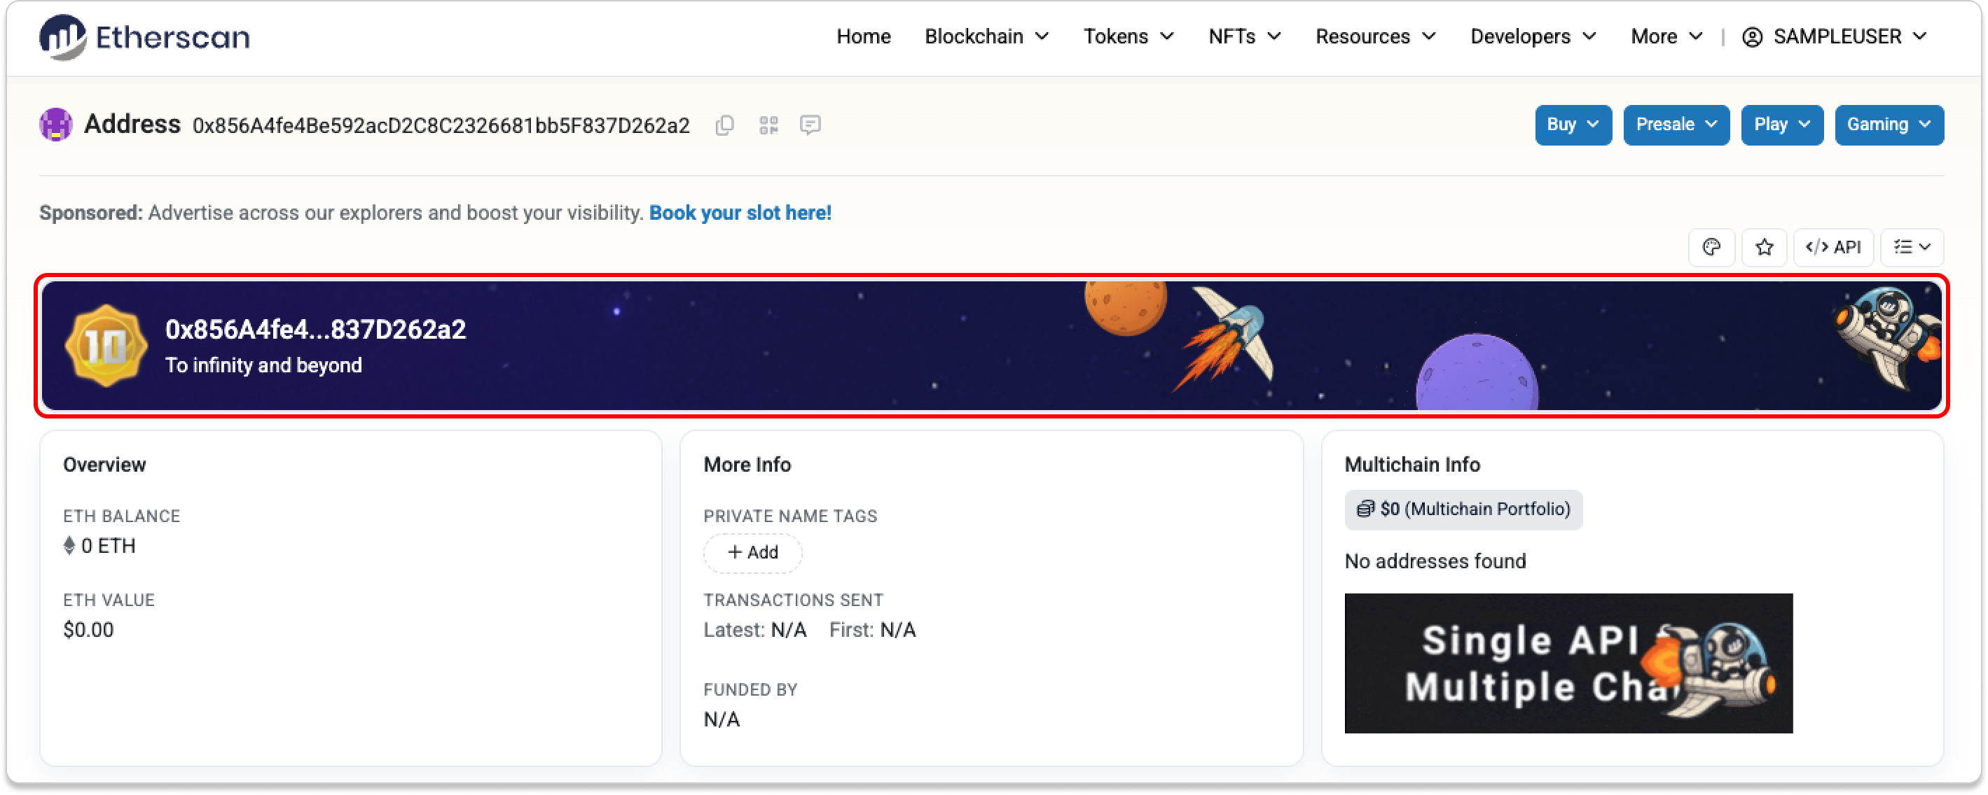The height and width of the screenshot is (795, 1988).
Task: Expand the Presale dropdown
Action: 1676,125
